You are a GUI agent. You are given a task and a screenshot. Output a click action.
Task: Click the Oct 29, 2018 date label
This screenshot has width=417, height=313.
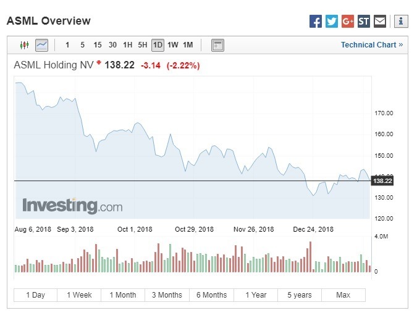[x=194, y=229]
